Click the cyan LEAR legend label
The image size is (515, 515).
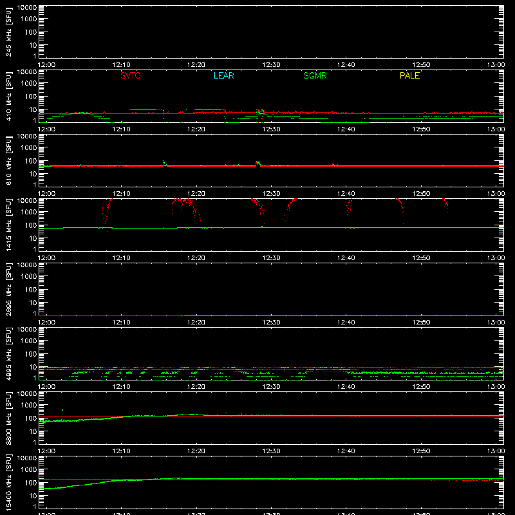point(223,75)
